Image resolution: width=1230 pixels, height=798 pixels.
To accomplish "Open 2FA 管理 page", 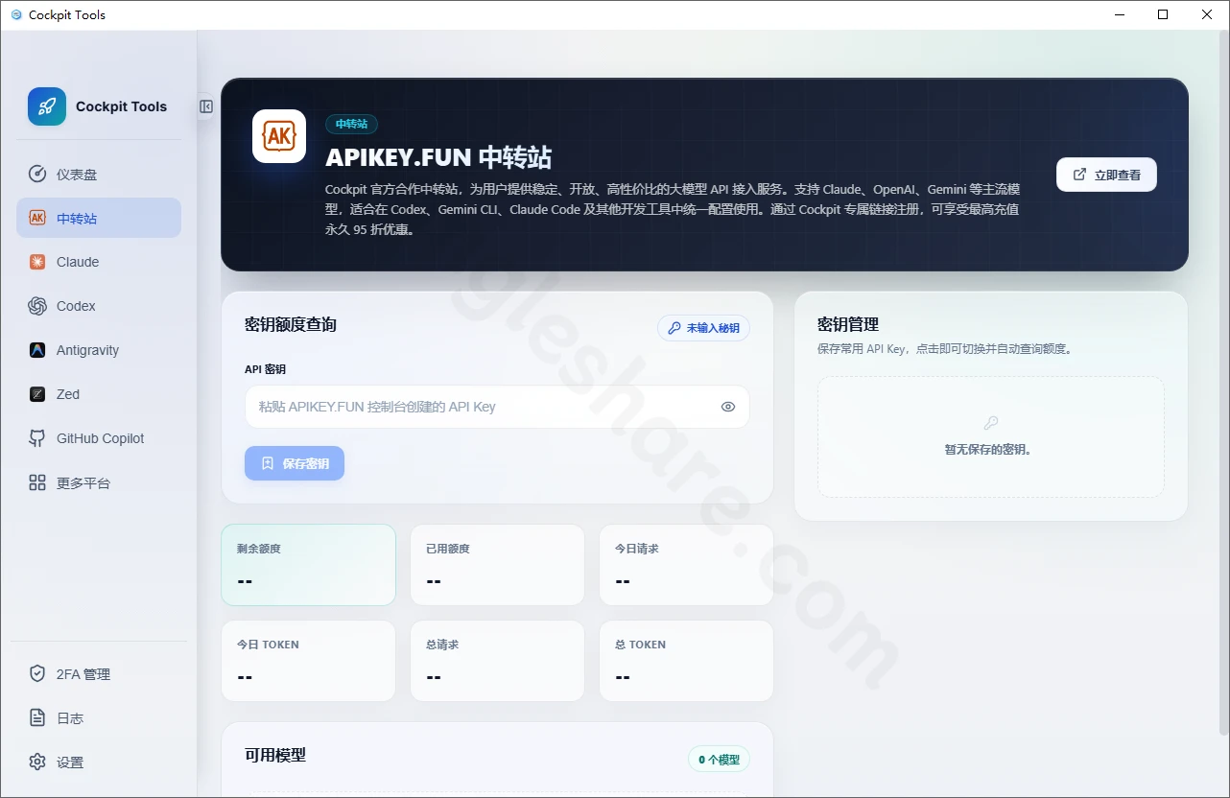I will [x=99, y=674].
